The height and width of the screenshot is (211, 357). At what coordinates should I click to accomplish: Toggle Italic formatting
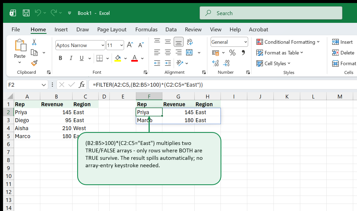pos(71,58)
